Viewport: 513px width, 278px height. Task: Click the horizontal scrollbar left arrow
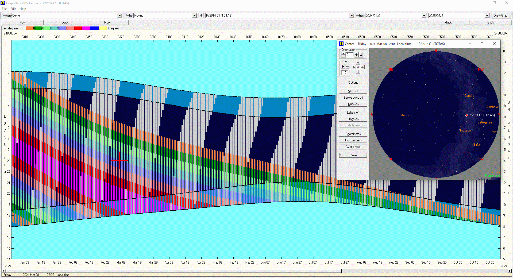click(3, 271)
